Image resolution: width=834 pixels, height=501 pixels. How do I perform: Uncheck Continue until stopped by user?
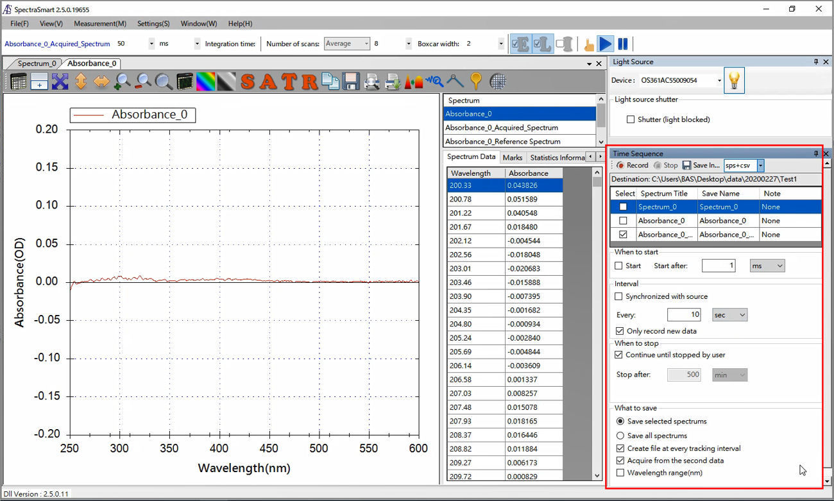click(x=619, y=355)
